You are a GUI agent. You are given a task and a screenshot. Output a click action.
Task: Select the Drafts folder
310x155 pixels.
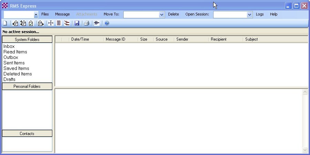pyautogui.click(x=9, y=79)
